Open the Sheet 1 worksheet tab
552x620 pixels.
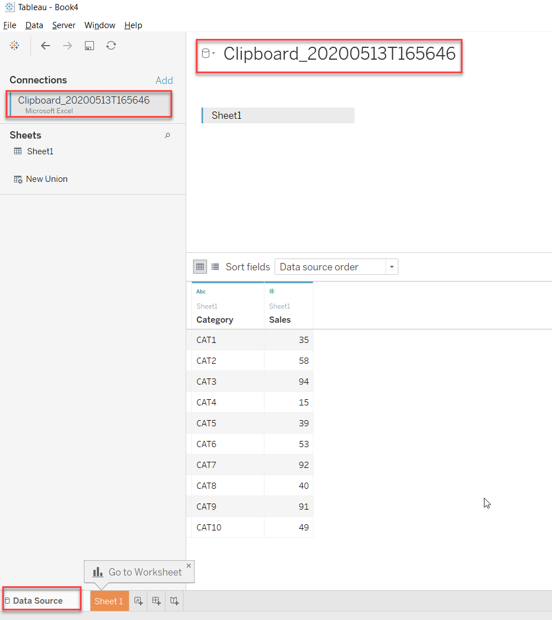coord(110,601)
